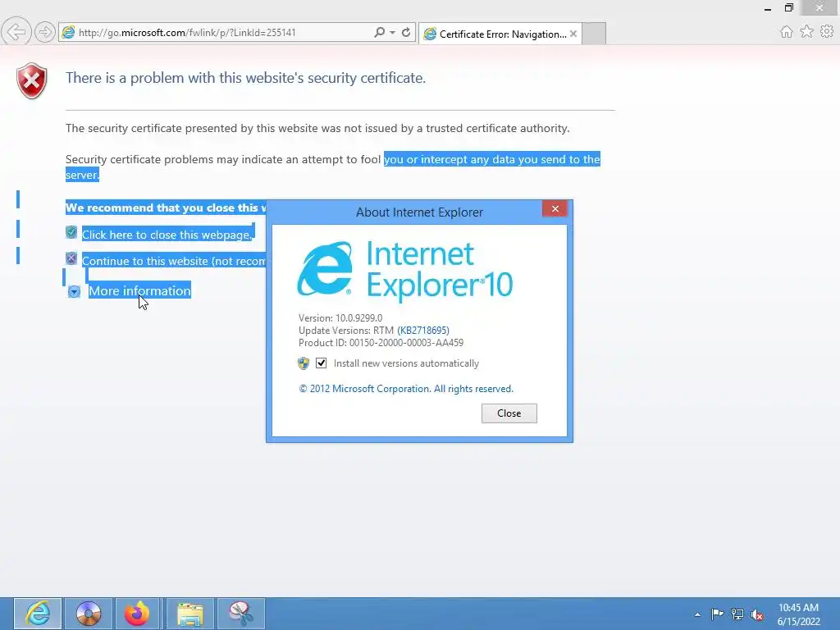
Task: Open the disc media player taskbar icon
Action: [x=89, y=614]
